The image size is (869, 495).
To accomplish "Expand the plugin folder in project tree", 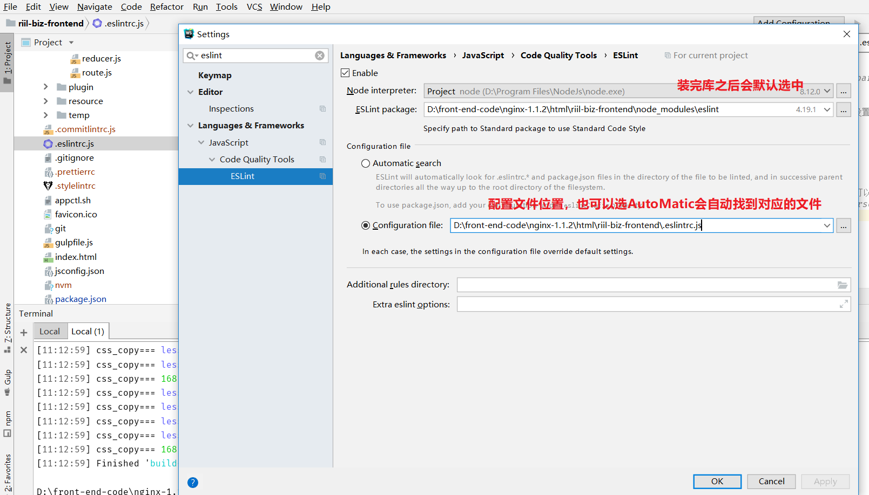I will click(46, 87).
